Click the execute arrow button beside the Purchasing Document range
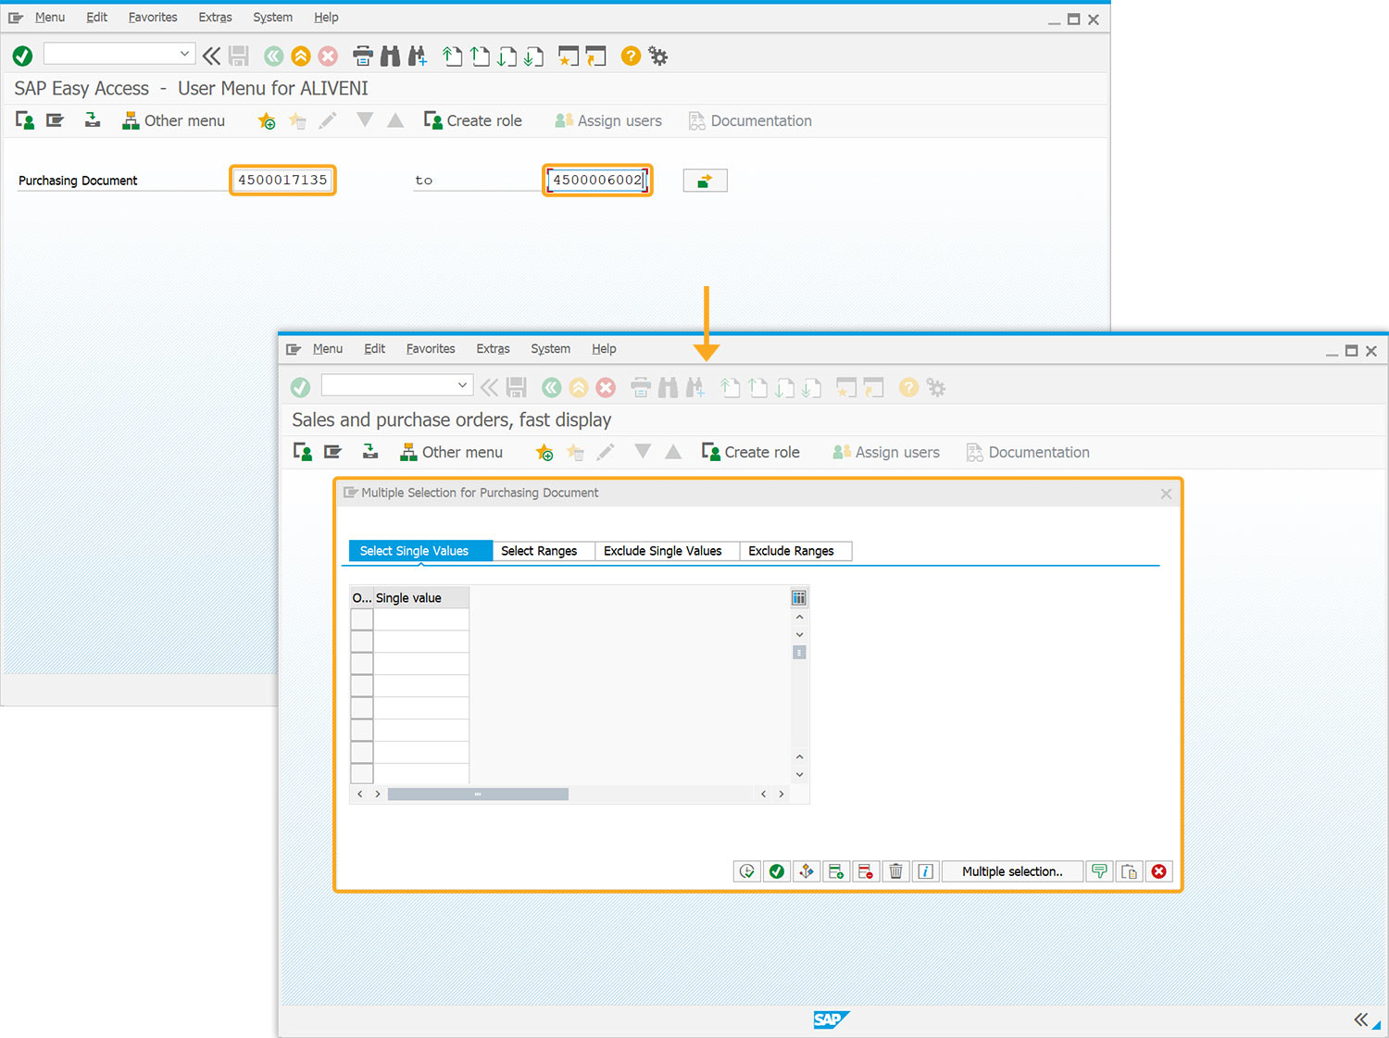This screenshot has width=1389, height=1038. tap(705, 181)
